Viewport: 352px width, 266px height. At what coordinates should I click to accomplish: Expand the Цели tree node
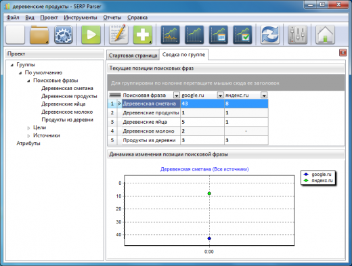pyautogui.click(x=28, y=128)
